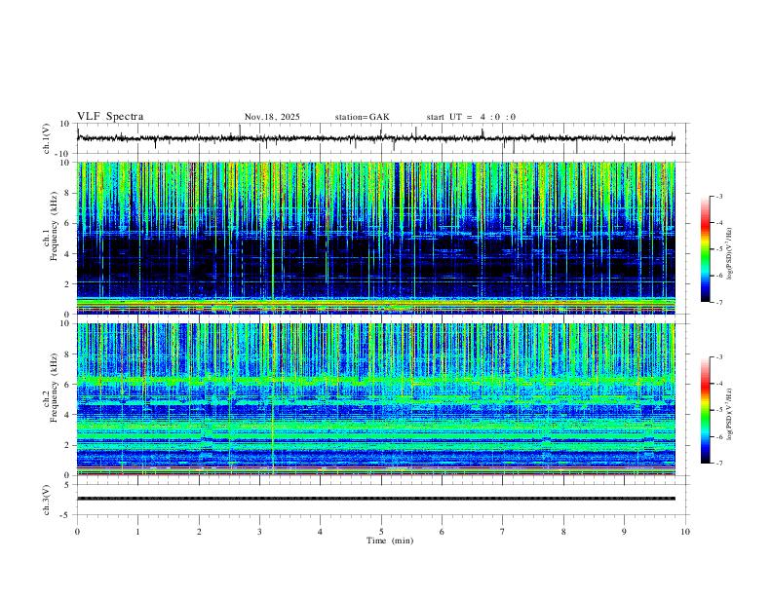Click the 'station=GAK' label
The width and height of the screenshot is (772, 596).
363,117
